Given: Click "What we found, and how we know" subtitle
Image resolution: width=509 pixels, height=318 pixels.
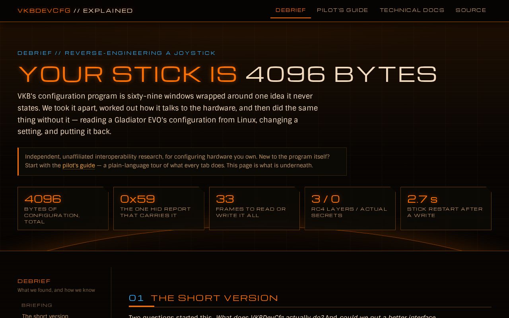Looking at the screenshot, I should 56,290.
